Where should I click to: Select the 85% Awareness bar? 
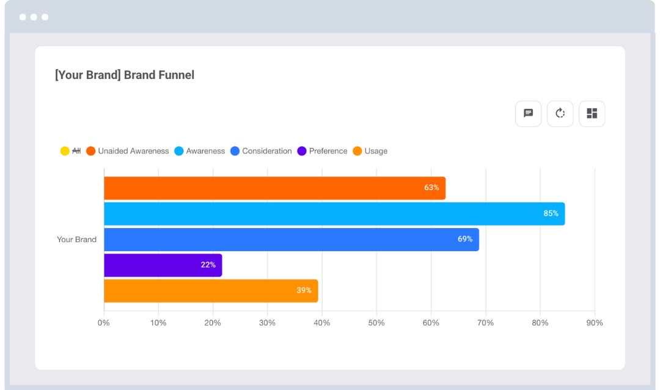[334, 213]
